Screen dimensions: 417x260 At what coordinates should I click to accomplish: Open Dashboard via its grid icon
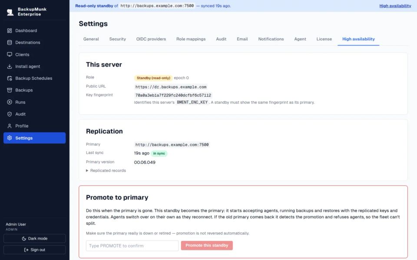[x=10, y=30]
